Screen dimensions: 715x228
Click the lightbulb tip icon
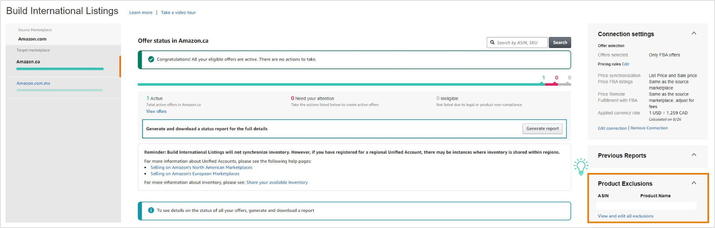click(x=581, y=166)
